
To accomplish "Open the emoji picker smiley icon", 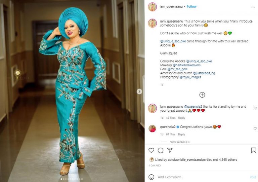I will tap(151, 177).
